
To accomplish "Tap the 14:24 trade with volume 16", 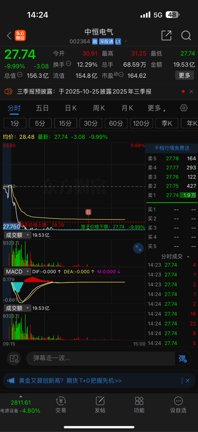I will (x=172, y=314).
